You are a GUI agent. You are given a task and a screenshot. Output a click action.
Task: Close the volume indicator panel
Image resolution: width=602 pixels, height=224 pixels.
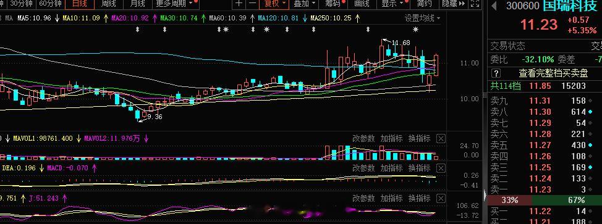point(441,139)
